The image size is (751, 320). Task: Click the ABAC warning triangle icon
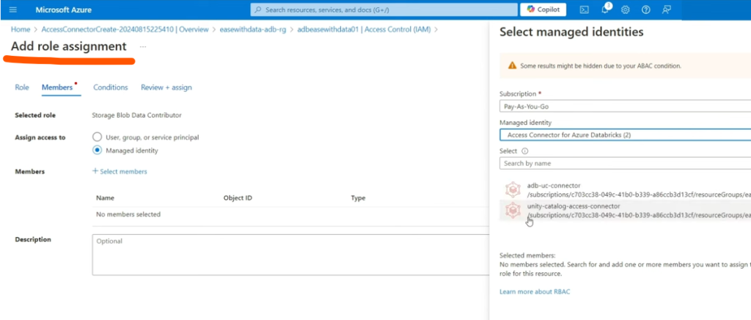512,65
